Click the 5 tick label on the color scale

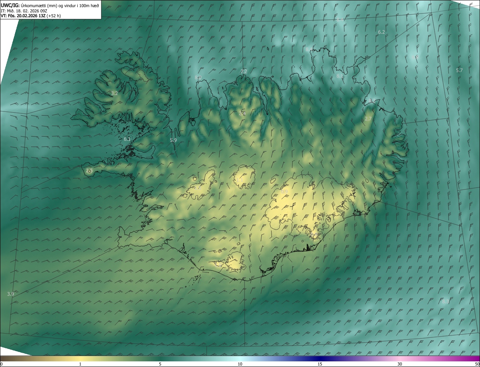[x=160, y=364]
